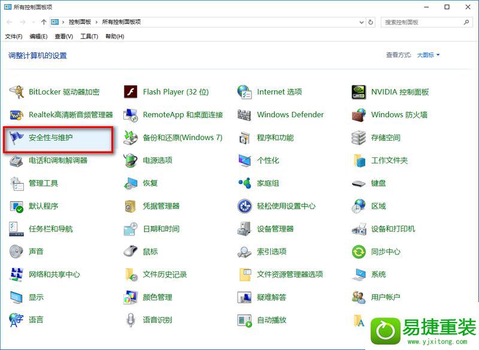Click the 所有控制面板项 breadcrumb segment

pyautogui.click(x=122, y=22)
